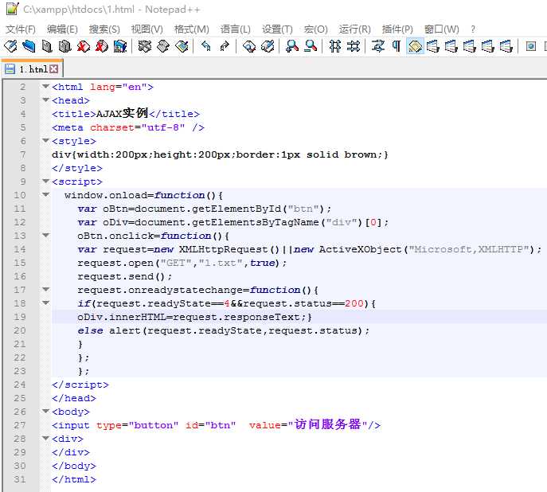This screenshot has width=547, height=492.
Task: Click the closing </html> tag on line 31
Action: click(x=73, y=479)
